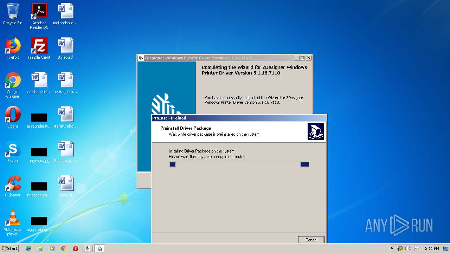
Task: Open the Action Center flag icon
Action: 417,248
